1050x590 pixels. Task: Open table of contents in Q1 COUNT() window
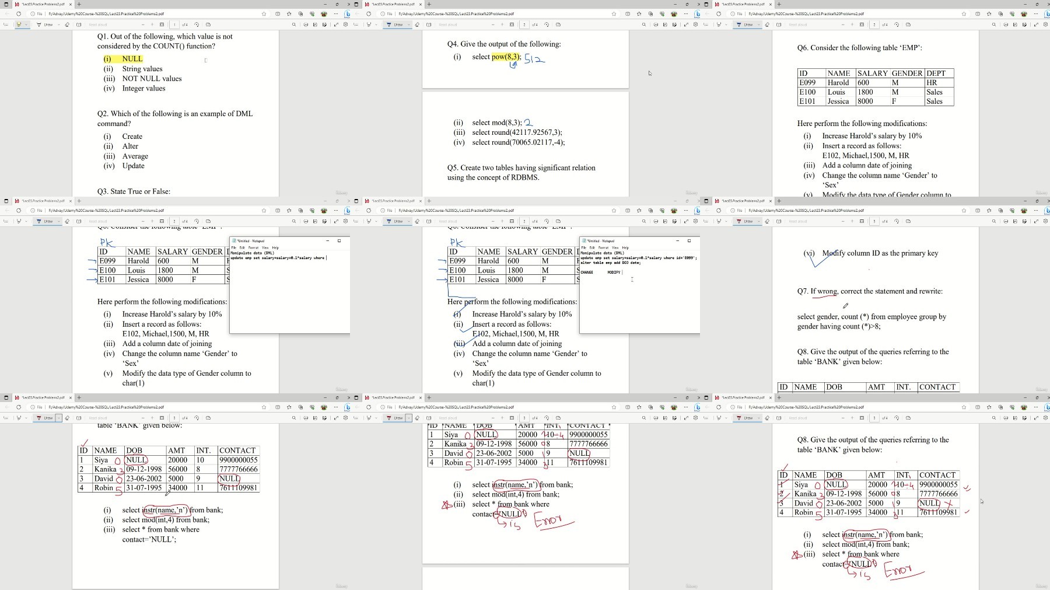pyautogui.click(x=6, y=25)
